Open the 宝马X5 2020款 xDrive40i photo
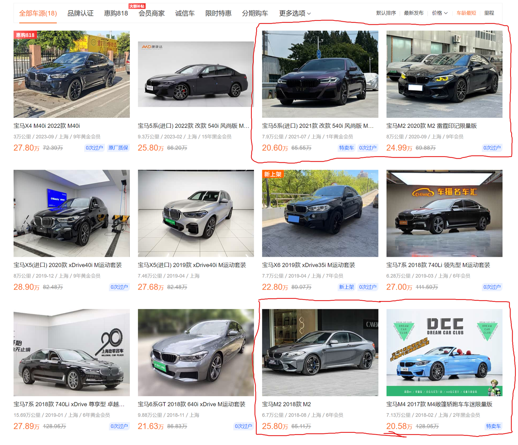Image resolution: width=518 pixels, height=445 pixels. click(72, 213)
